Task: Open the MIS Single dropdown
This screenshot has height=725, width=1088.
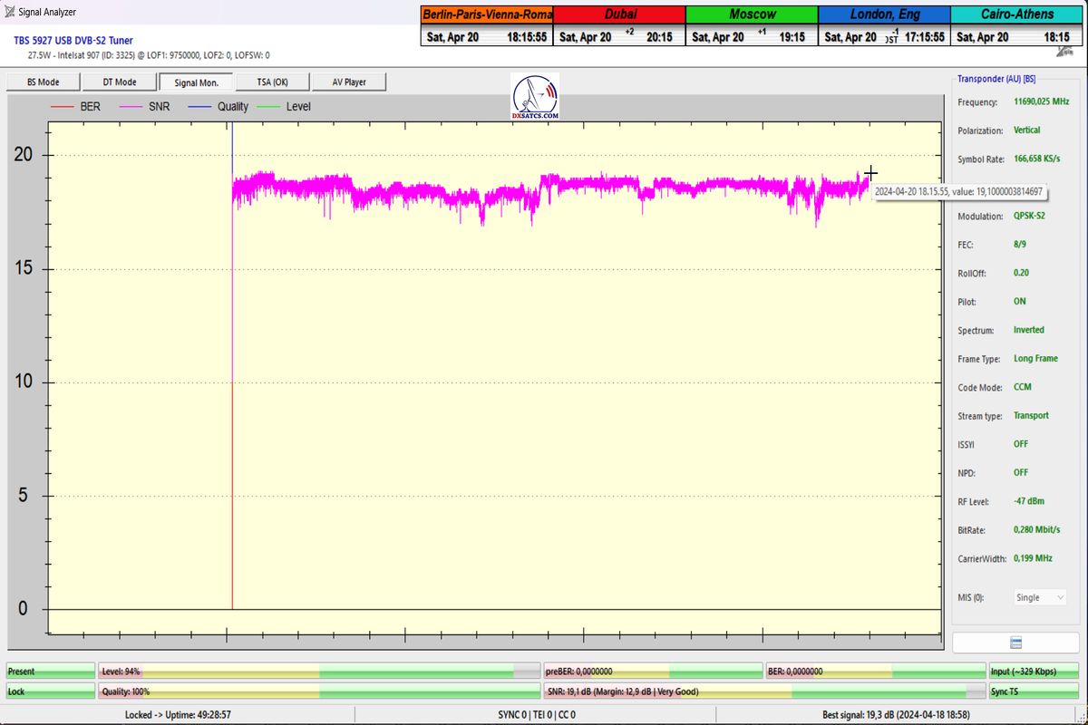Action: [1039, 597]
